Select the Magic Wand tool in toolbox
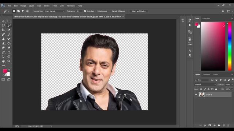The image size is (234, 131). pos(9,25)
